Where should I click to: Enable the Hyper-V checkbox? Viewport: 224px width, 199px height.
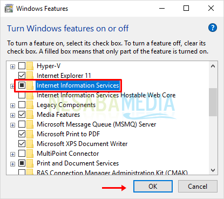point(22,66)
